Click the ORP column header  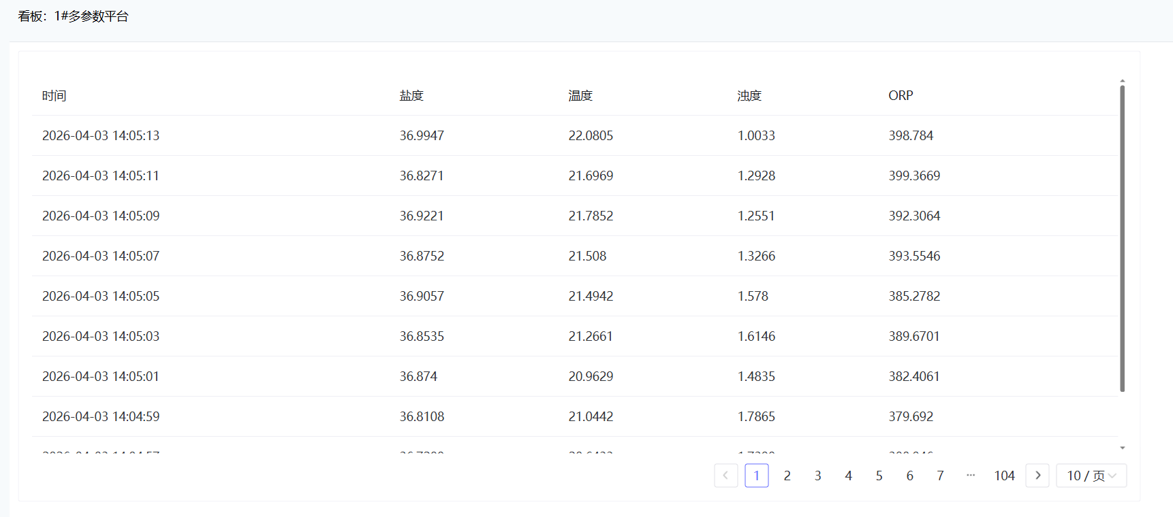click(901, 96)
